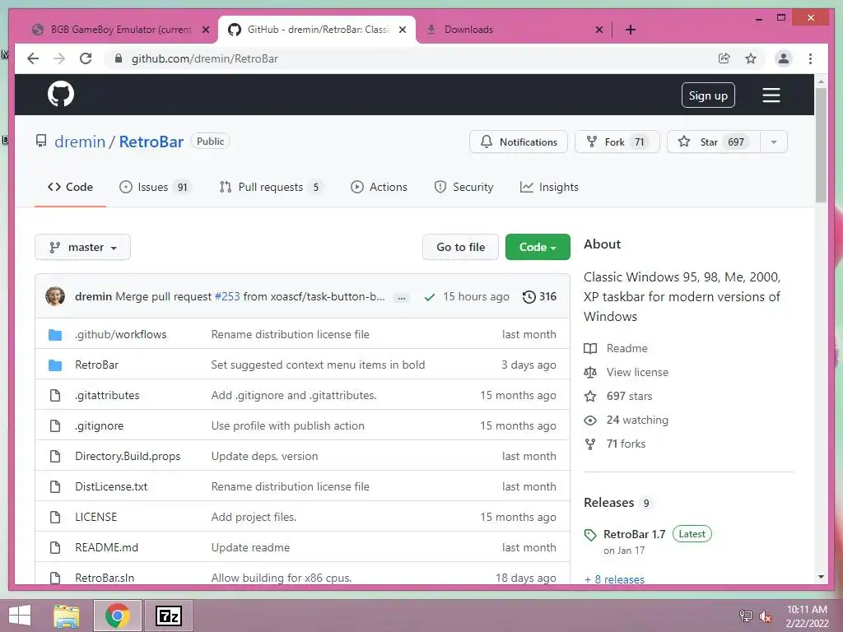
Task: View commit check status checkmark
Action: [x=430, y=297]
